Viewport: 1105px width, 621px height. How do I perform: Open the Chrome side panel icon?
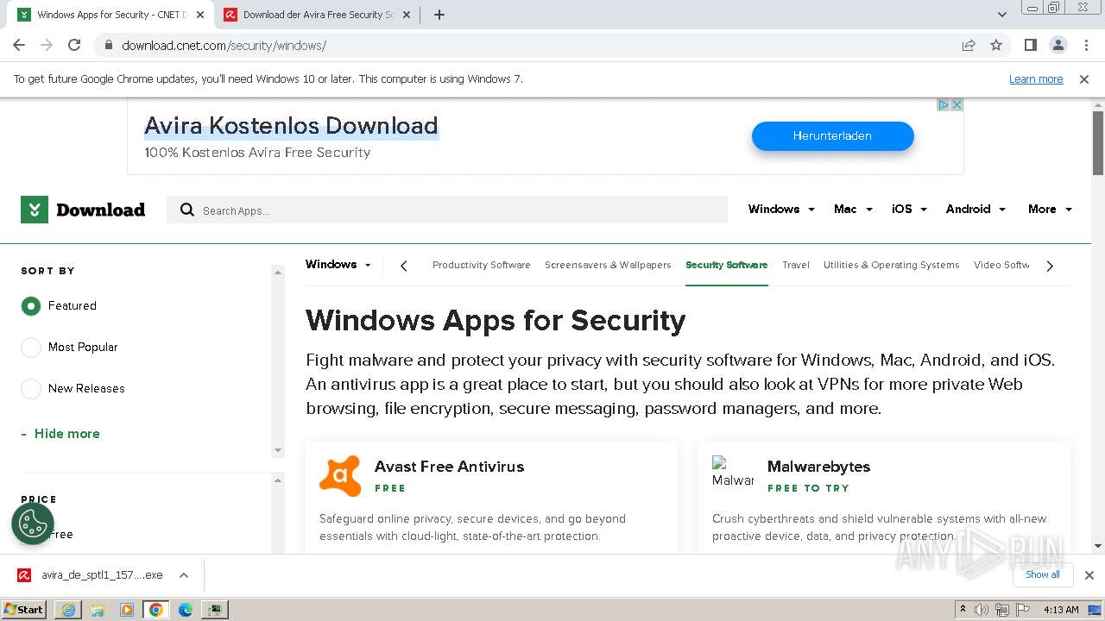click(1030, 45)
